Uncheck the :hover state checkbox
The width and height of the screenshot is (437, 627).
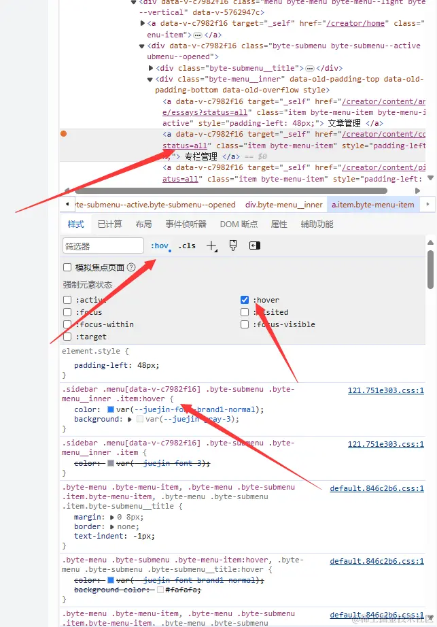click(245, 300)
